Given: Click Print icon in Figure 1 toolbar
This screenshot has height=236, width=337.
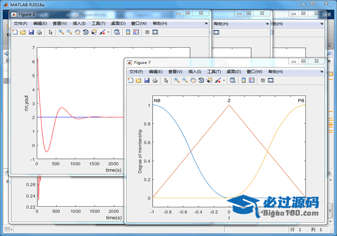Looking at the screenshot, I should tap(39, 32).
